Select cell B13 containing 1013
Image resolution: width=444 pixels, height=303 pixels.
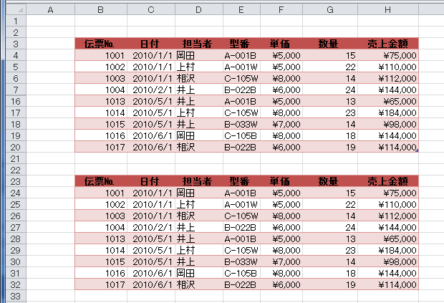click(x=100, y=101)
